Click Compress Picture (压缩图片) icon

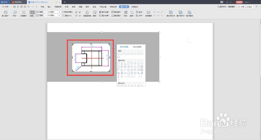point(24,12)
